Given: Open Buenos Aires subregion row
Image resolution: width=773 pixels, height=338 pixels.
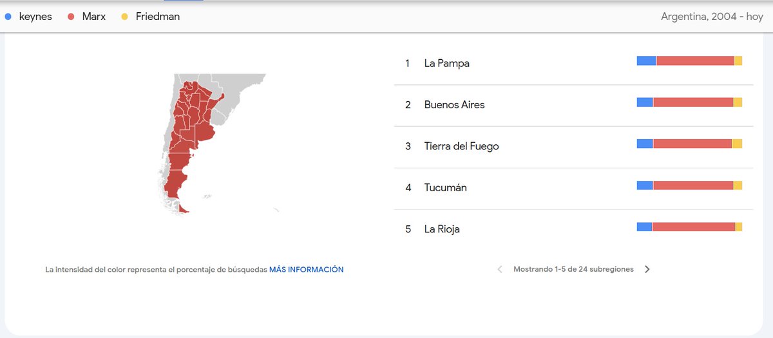Looking at the screenshot, I should pyautogui.click(x=573, y=105).
